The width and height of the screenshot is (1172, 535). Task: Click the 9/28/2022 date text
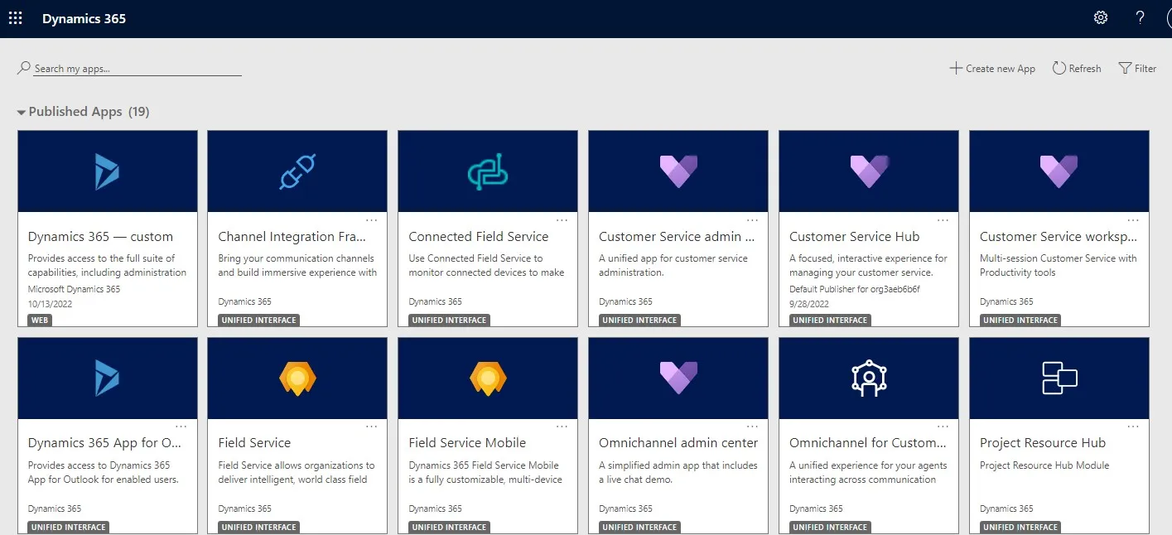(x=809, y=304)
